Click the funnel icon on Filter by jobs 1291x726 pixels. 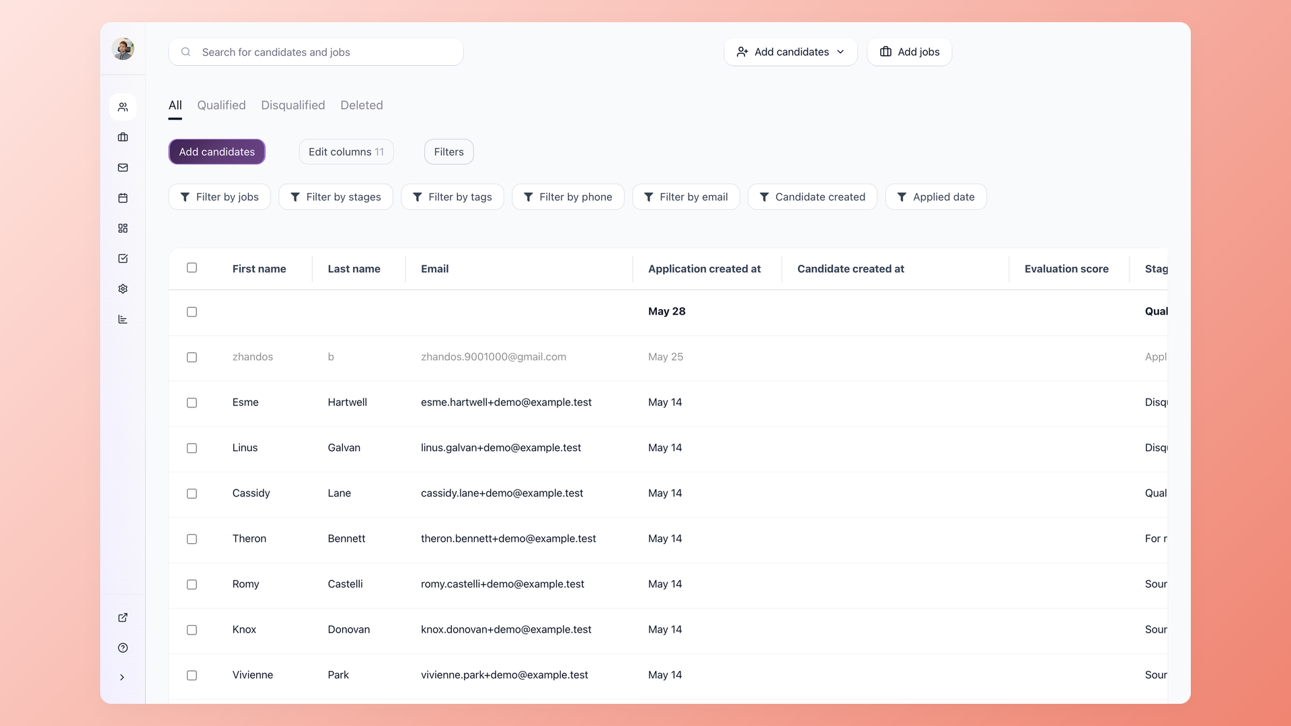coord(185,197)
